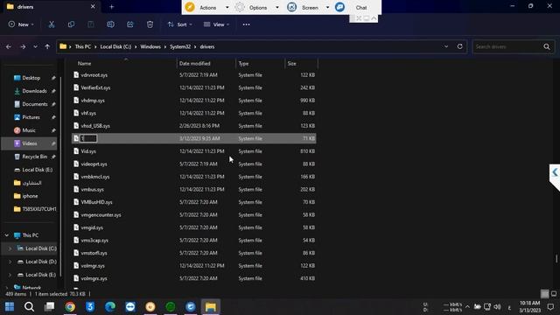Collapse the This PC tree node
The width and height of the screenshot is (560, 315).
point(6,235)
